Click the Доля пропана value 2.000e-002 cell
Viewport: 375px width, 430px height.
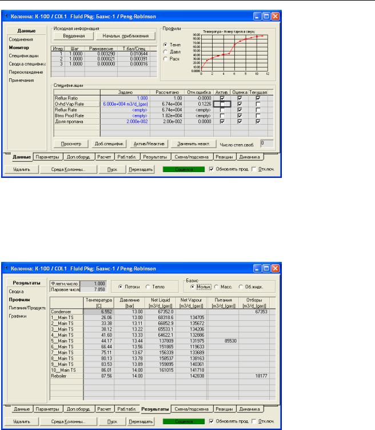125,121
